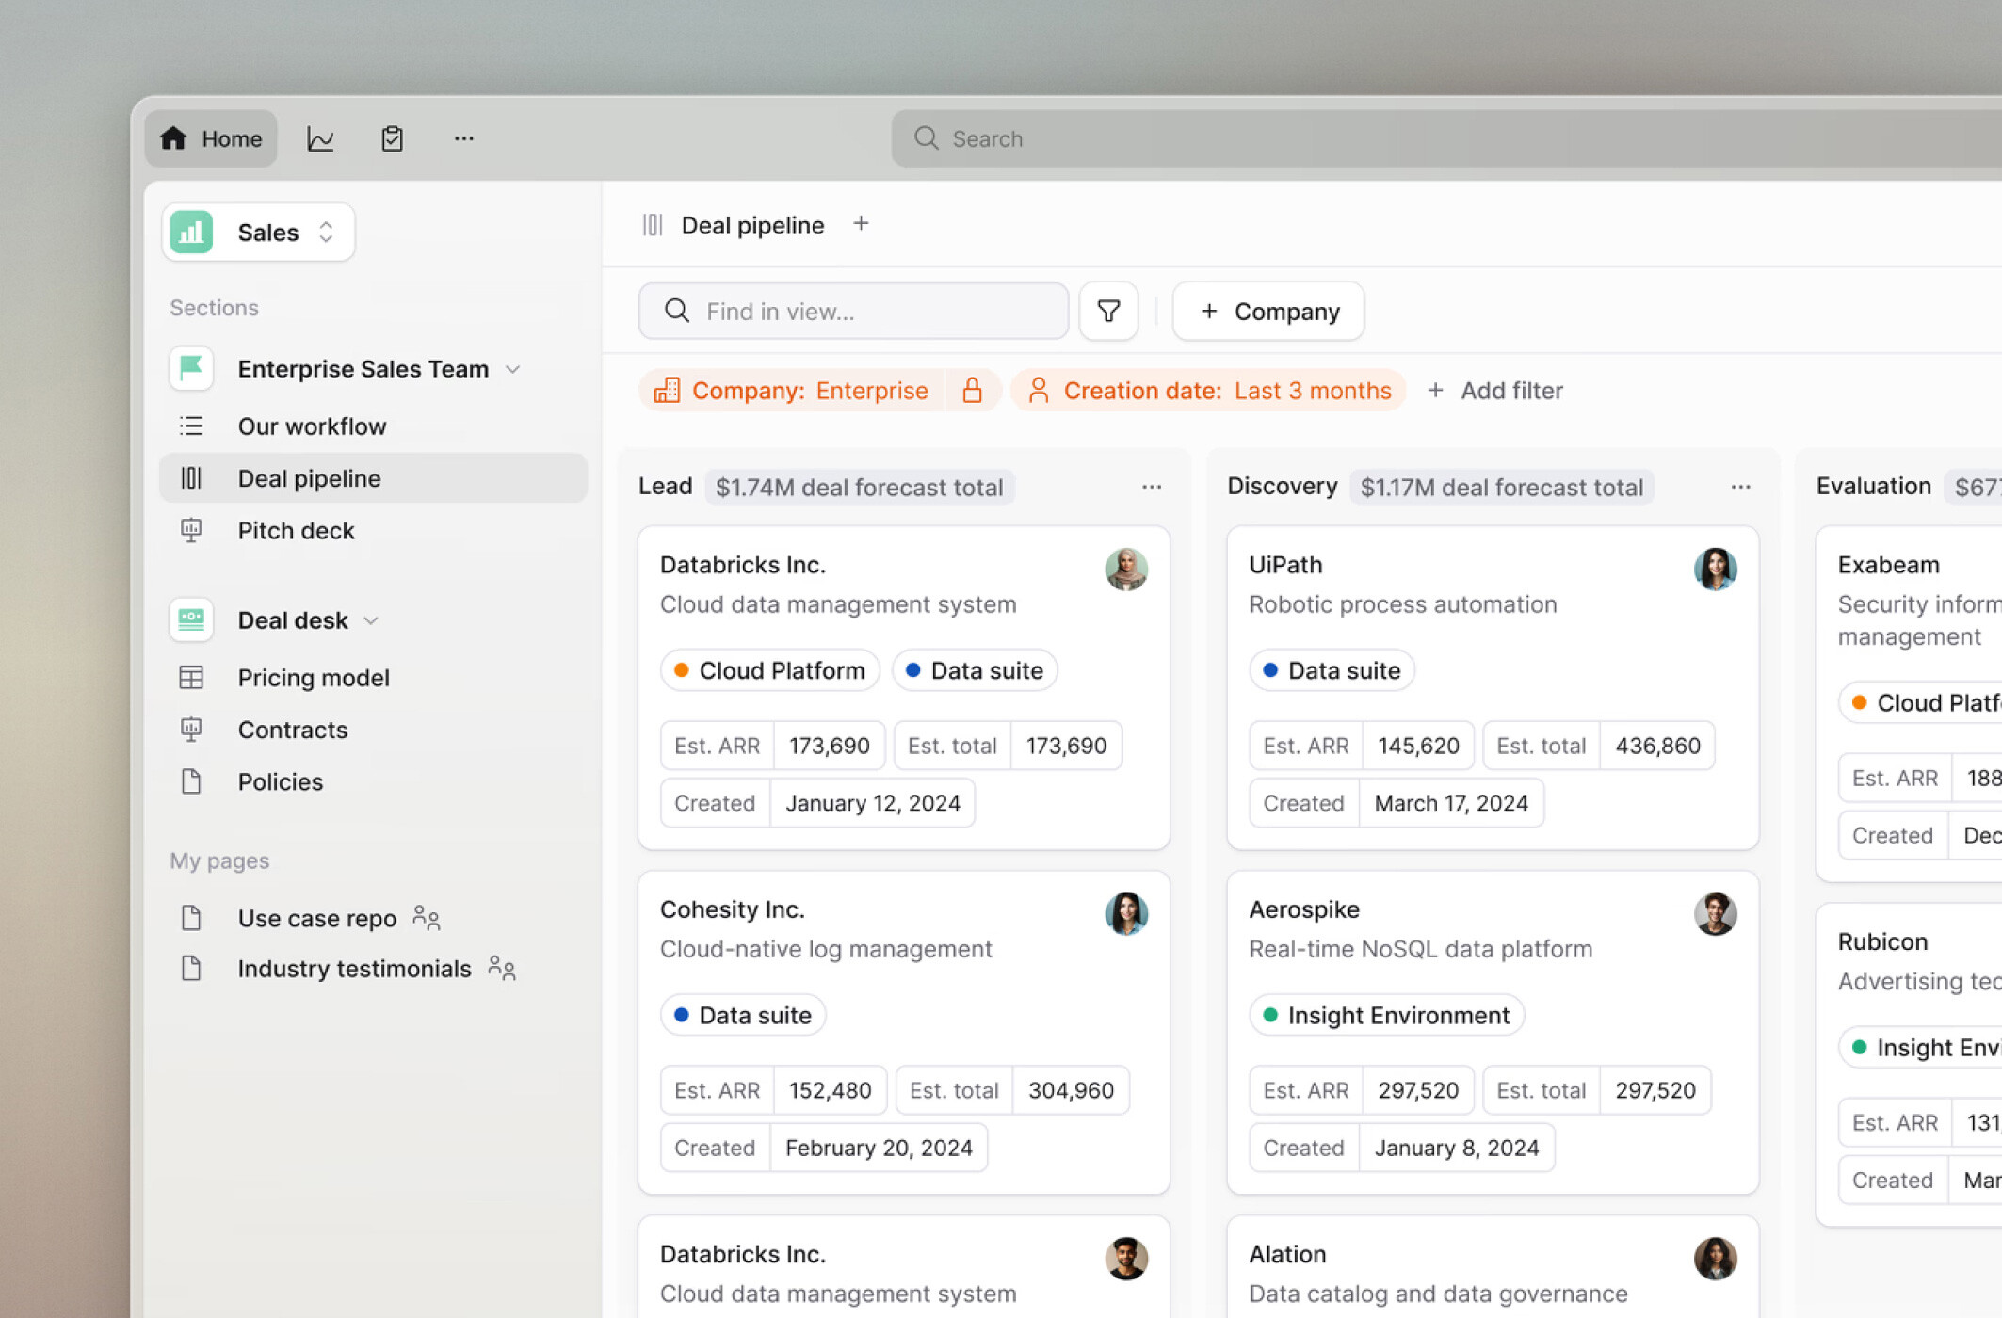2002x1318 pixels.
Task: Collapse the Deal desk section
Action: [371, 620]
